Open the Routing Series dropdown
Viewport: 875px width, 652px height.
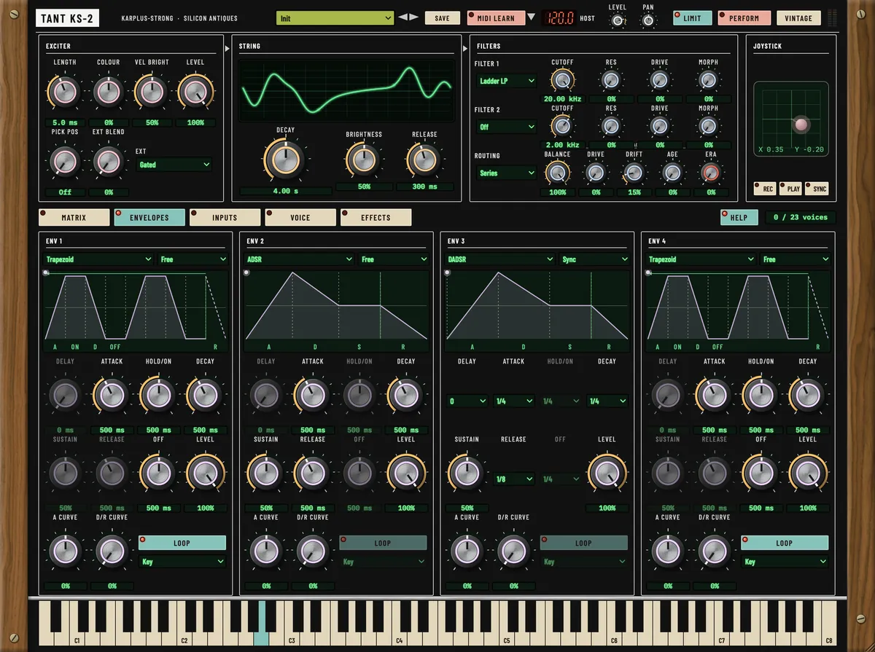(507, 173)
